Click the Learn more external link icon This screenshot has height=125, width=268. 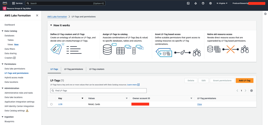coord(138,85)
